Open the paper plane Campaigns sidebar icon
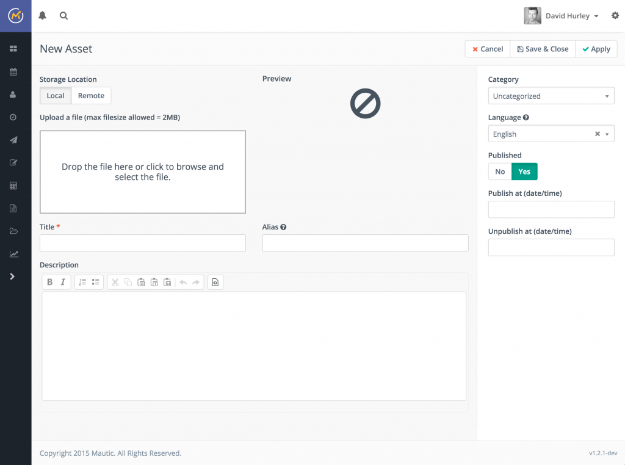 [13, 140]
